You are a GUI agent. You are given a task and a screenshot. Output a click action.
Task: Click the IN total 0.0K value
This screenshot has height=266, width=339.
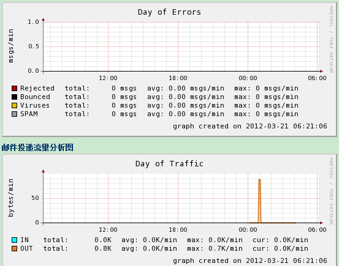[103, 240]
